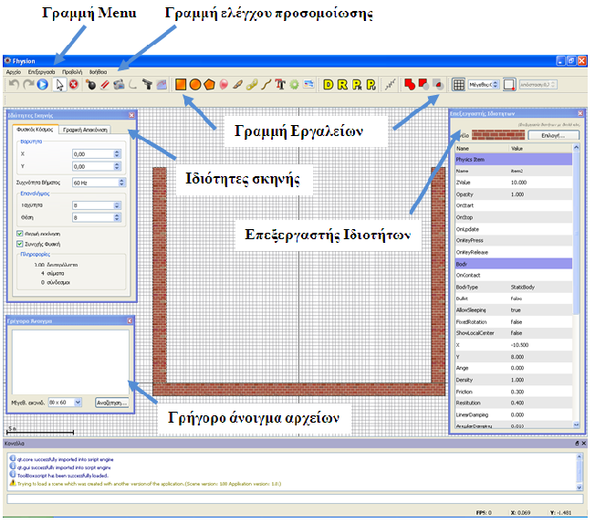
Task: Choose the text T tool
Action: click(x=280, y=84)
